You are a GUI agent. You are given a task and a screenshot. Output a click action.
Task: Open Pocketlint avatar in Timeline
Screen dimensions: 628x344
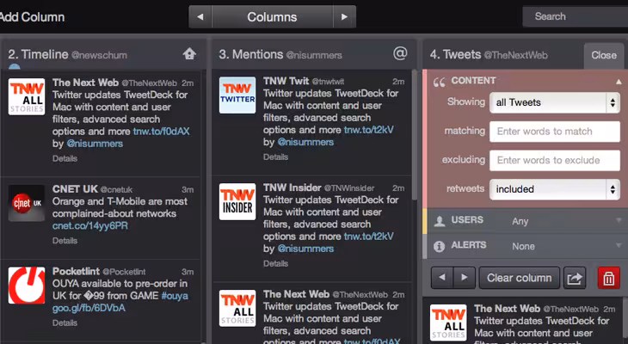point(27,286)
